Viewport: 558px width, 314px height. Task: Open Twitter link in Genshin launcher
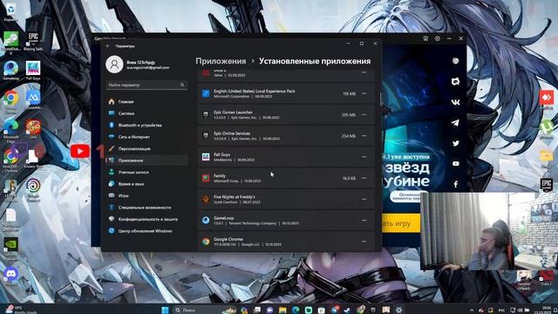pyautogui.click(x=455, y=143)
